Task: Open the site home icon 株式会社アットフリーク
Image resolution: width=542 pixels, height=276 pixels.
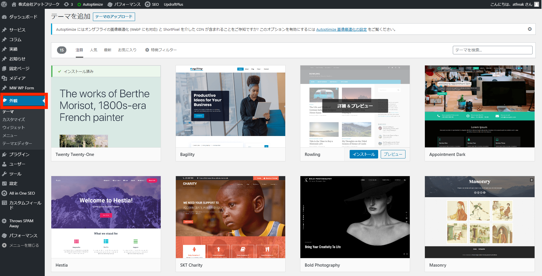Action: point(14,4)
